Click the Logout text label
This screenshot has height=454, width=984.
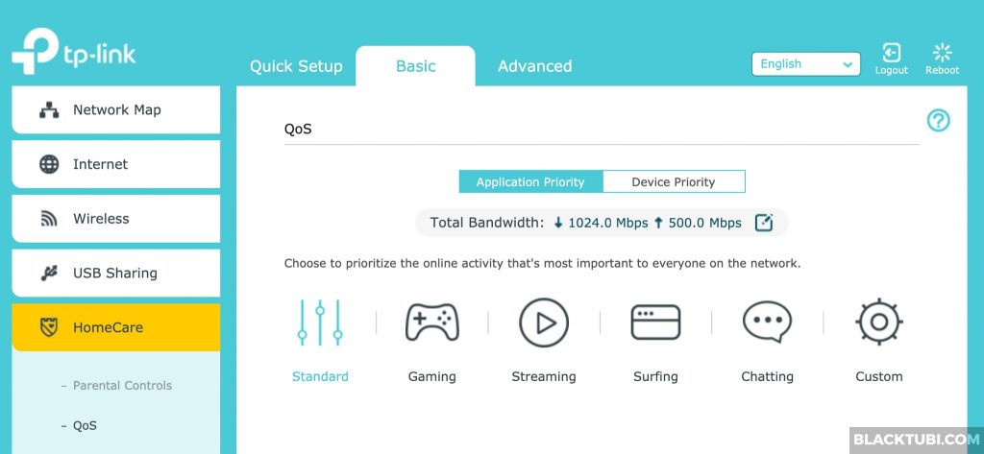pyautogui.click(x=891, y=70)
